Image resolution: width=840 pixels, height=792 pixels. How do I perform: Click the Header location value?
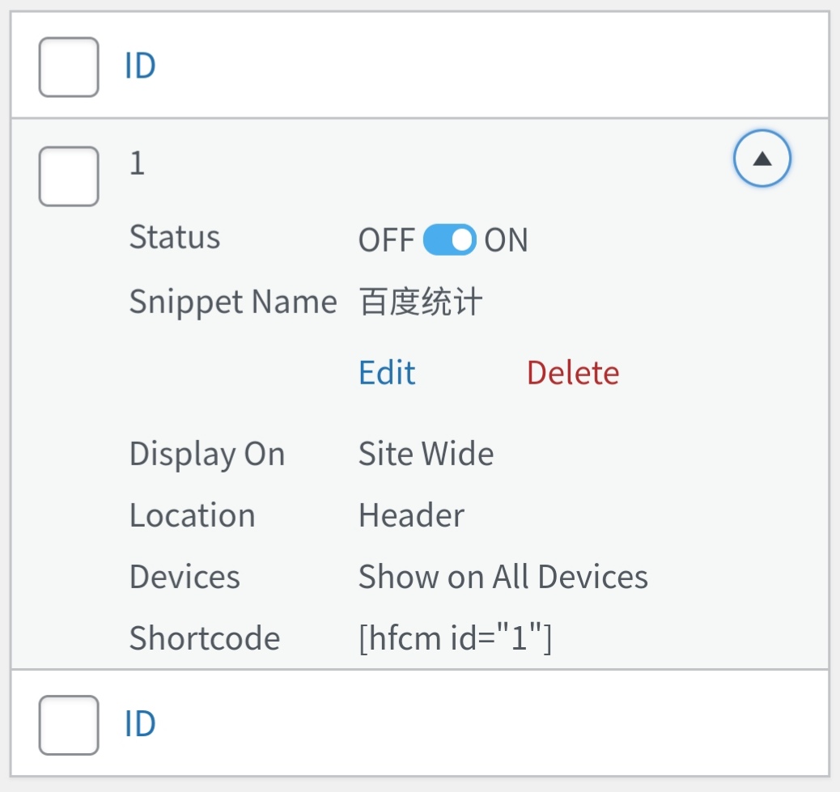click(x=411, y=515)
